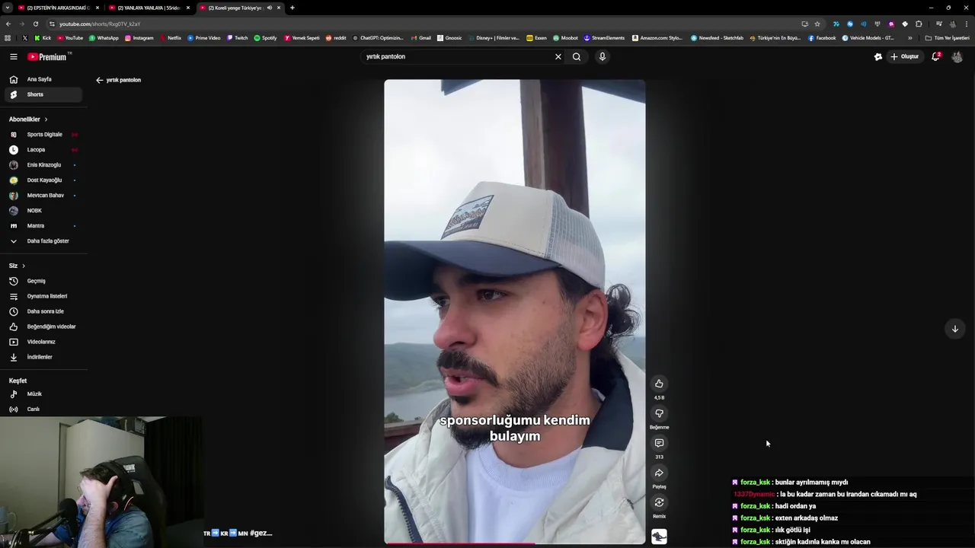Open Sports Digitale subscription

[x=43, y=135]
